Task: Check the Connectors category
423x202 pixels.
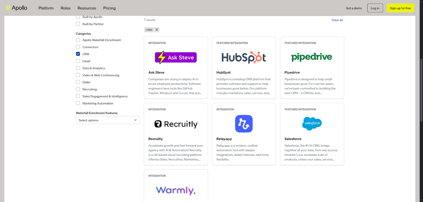Action: click(x=78, y=47)
